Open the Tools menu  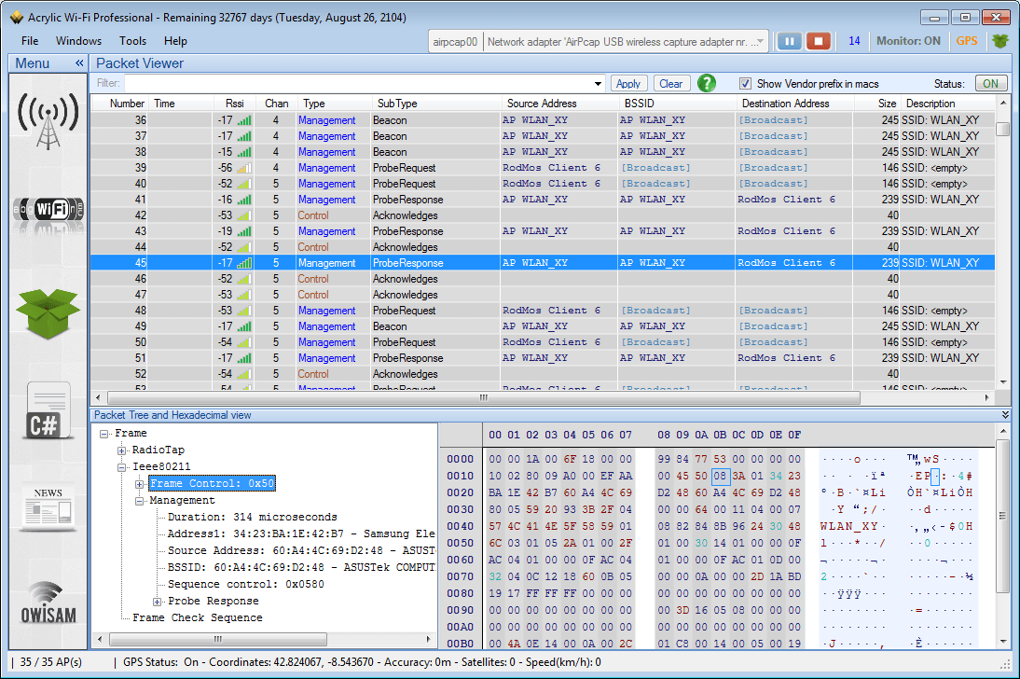pos(132,41)
